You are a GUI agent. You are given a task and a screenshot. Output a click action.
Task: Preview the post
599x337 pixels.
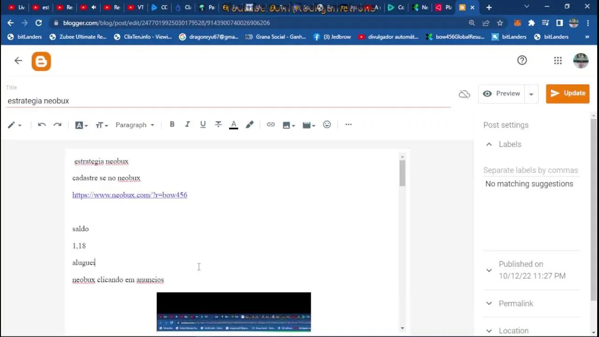501,94
